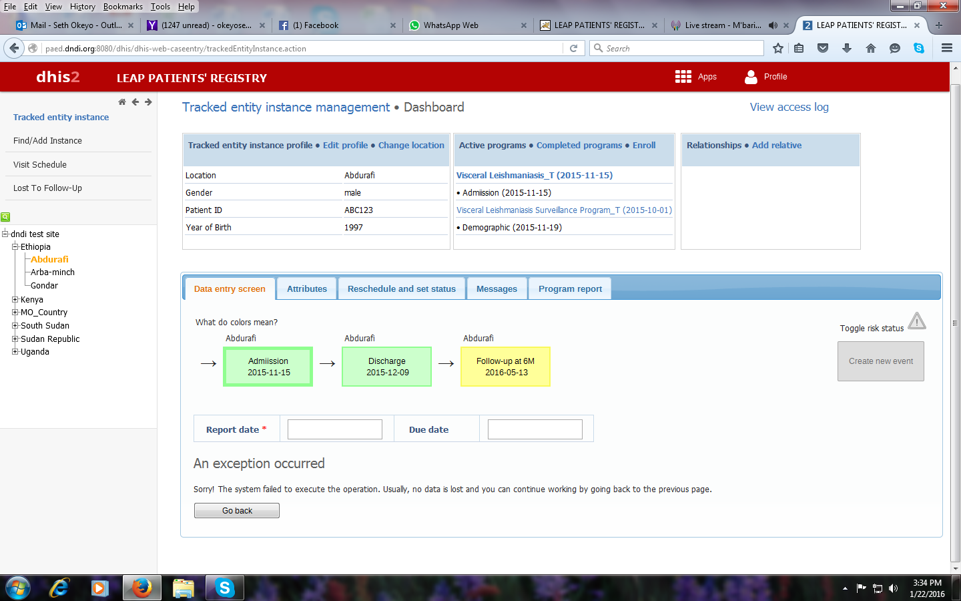
Task: Open the dhis2 Apps grid menu
Action: (x=683, y=77)
